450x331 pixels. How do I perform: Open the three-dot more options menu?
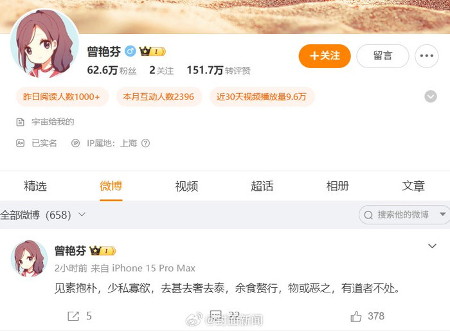(426, 56)
